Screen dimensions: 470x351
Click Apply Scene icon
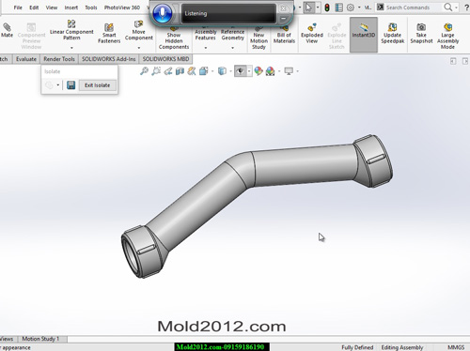click(x=270, y=71)
